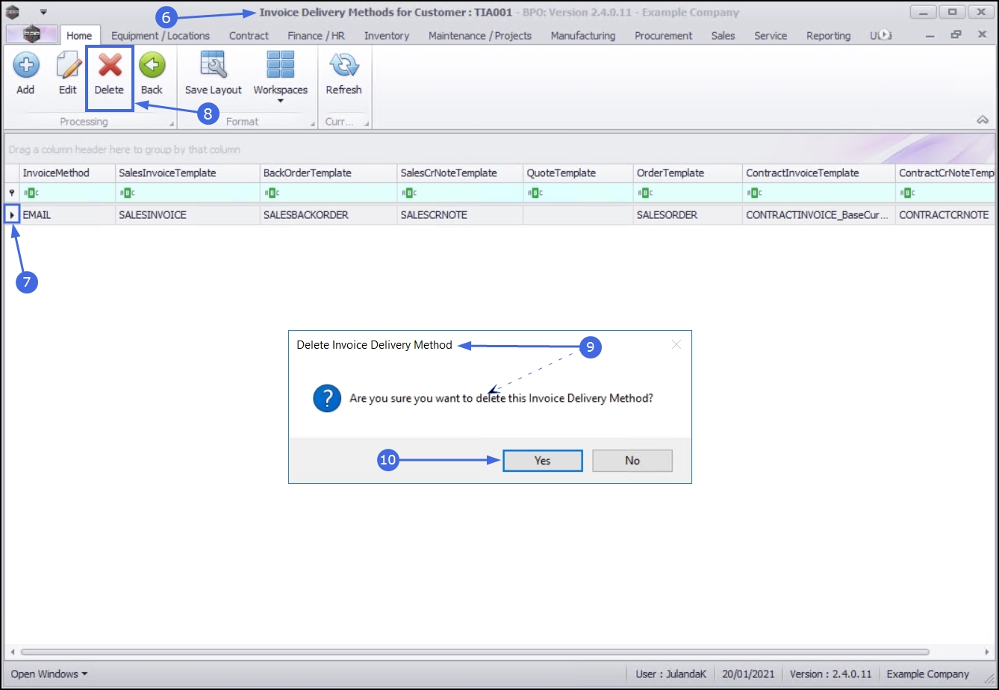Click the CONTRACTINVOICE_BaseCur... cell

pos(819,215)
